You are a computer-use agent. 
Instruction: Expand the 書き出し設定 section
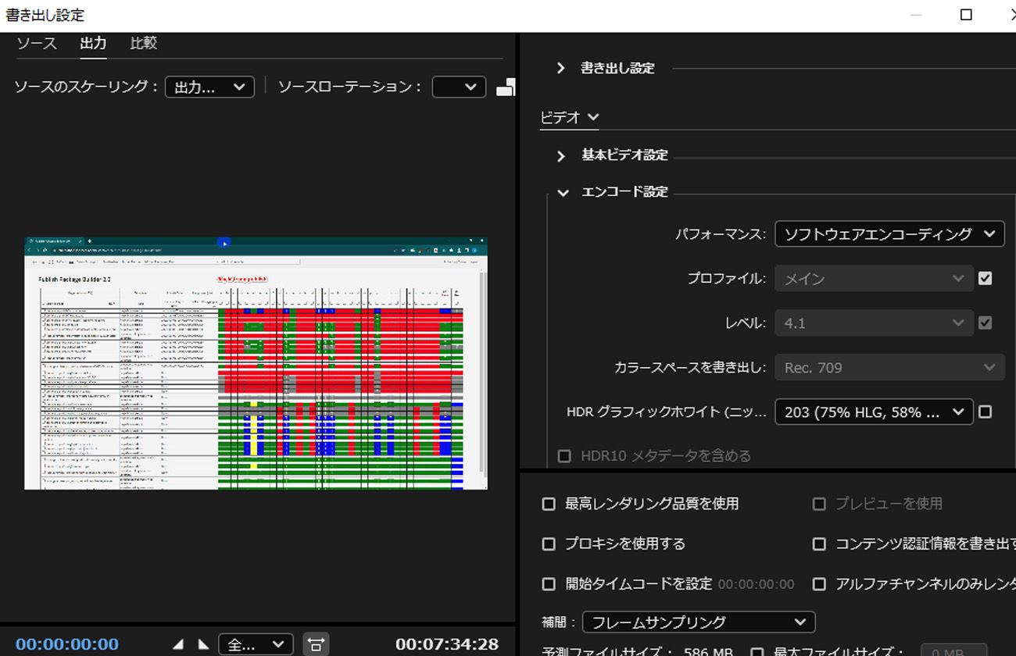coord(560,68)
